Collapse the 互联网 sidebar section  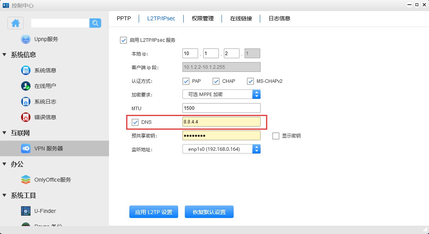[x=5, y=133]
